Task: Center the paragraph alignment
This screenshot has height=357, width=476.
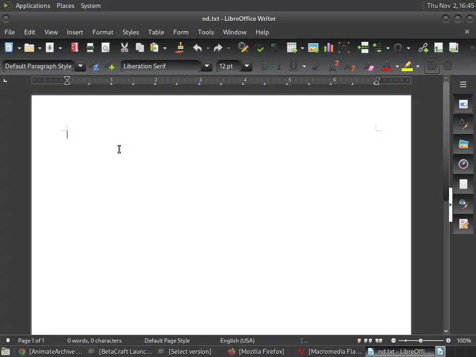Action: 448,66
